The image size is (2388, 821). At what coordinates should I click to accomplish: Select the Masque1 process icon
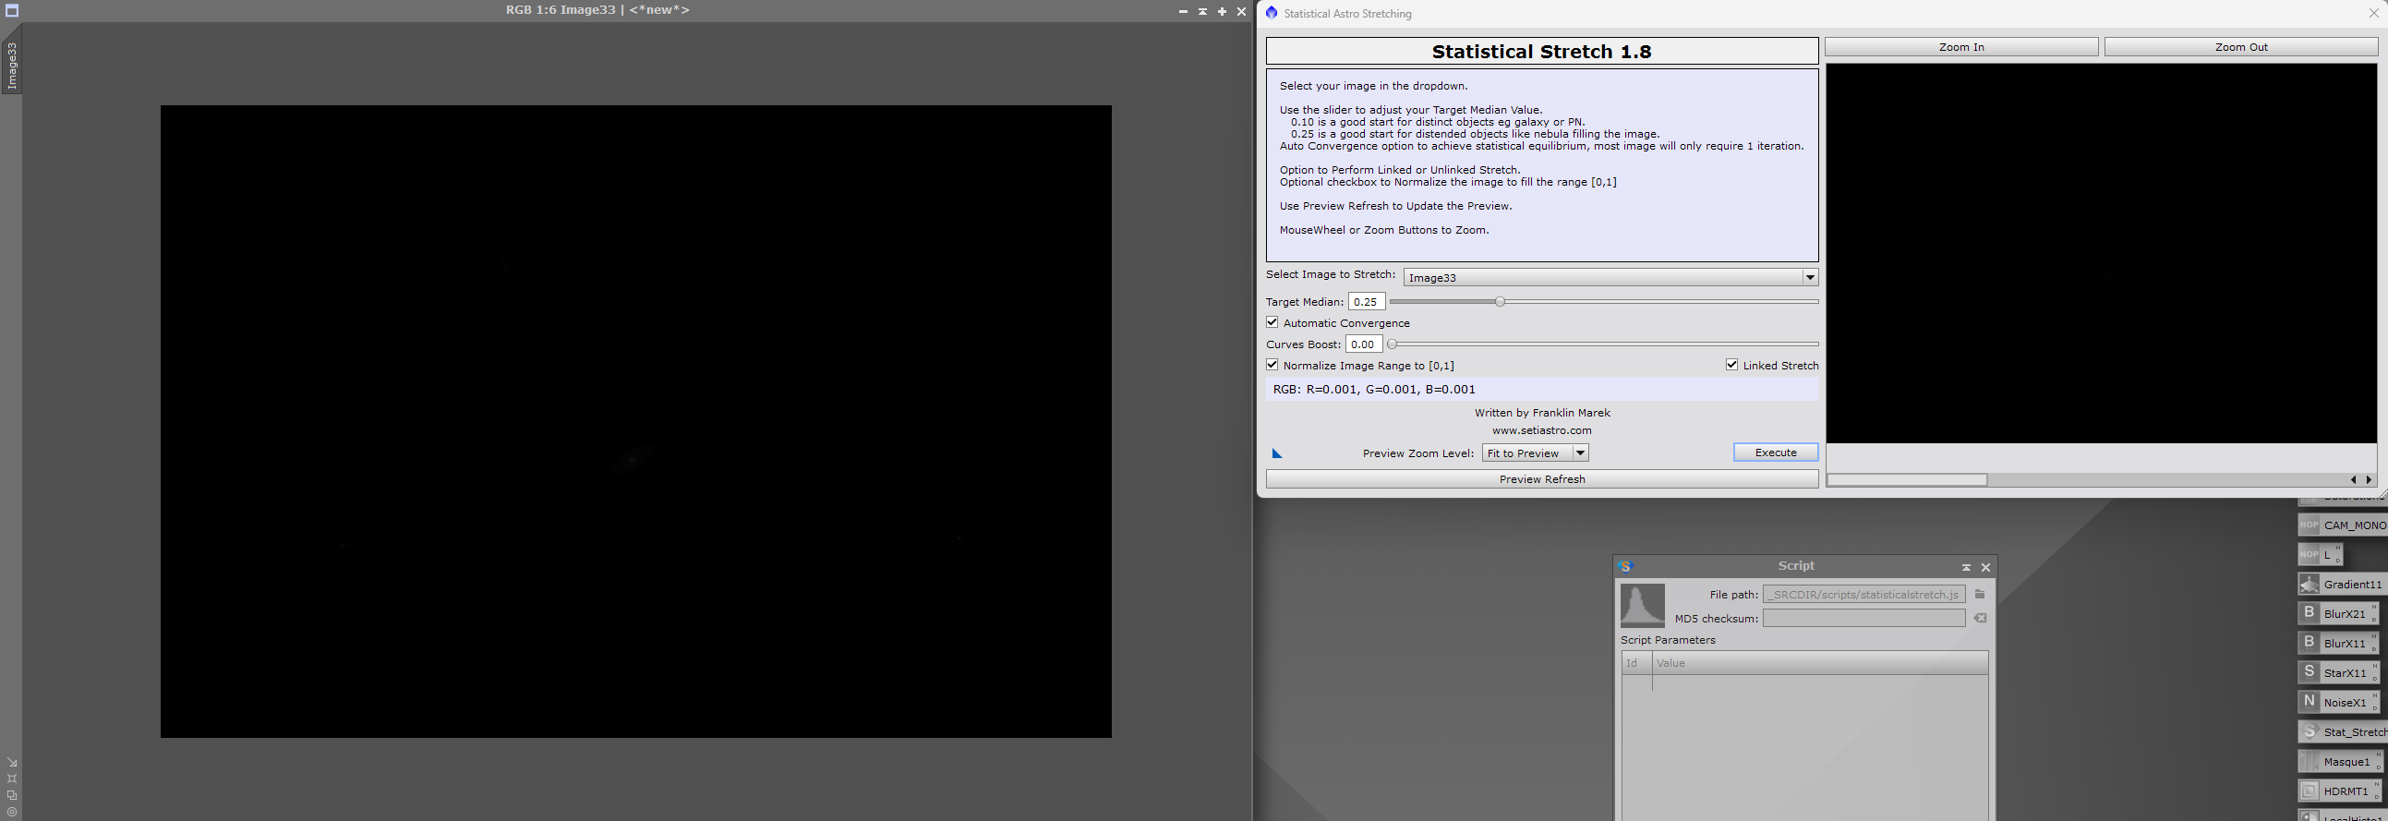tap(2339, 762)
